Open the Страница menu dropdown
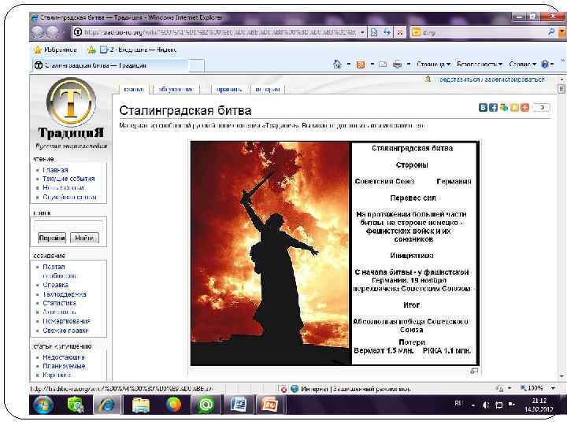Viewport: 567px width, 425px height. 433,65
